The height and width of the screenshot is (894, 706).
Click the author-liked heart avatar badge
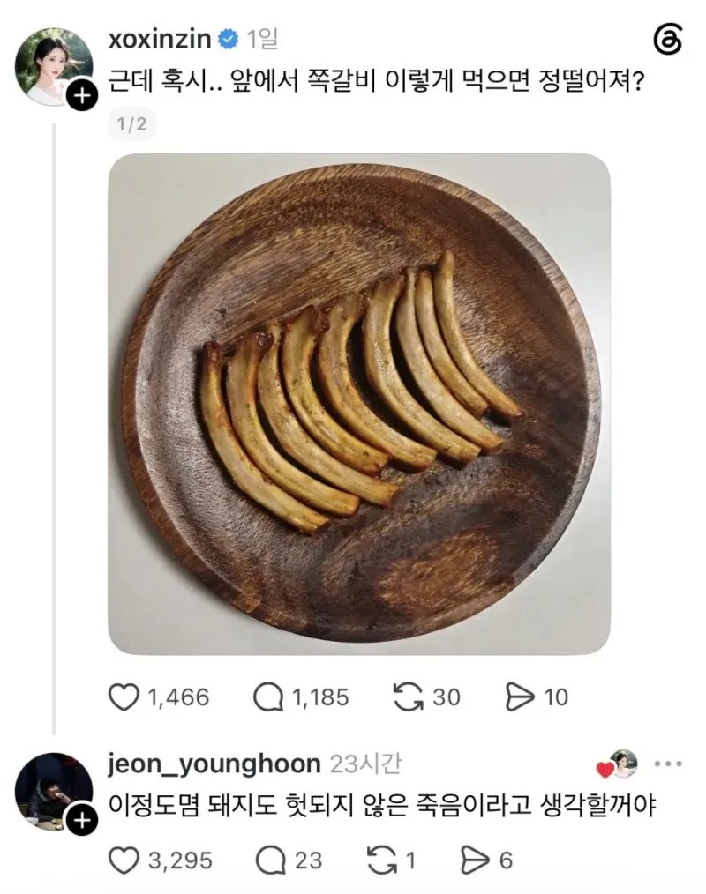coord(617,764)
